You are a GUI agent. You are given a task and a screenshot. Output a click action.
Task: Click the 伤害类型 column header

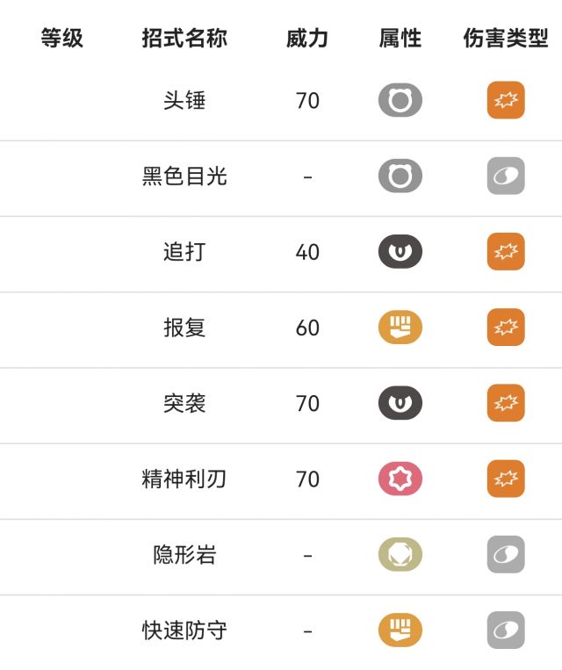[x=506, y=38]
